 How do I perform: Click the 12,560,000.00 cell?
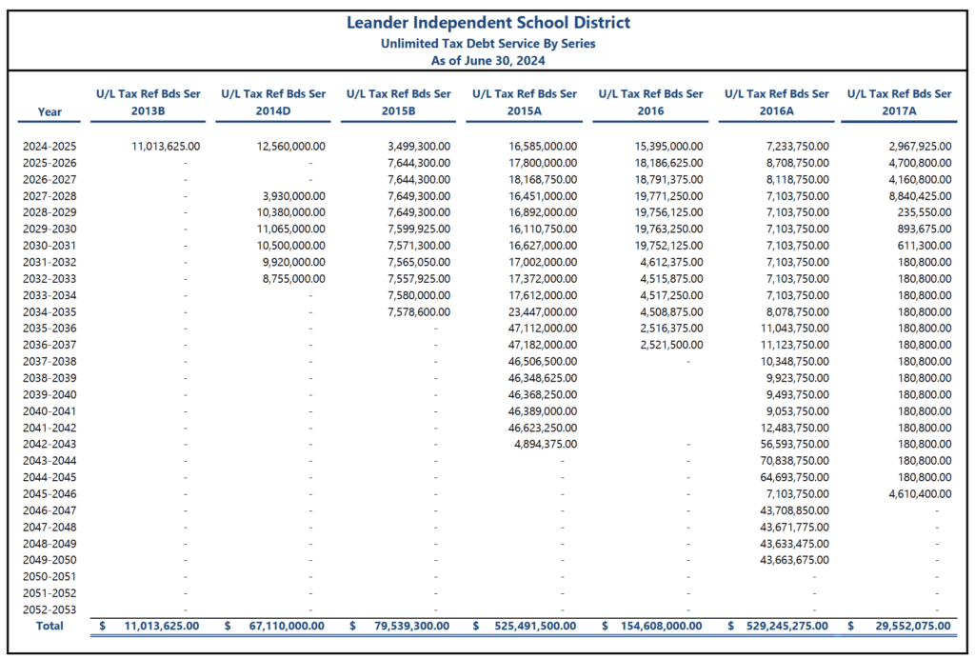[291, 147]
